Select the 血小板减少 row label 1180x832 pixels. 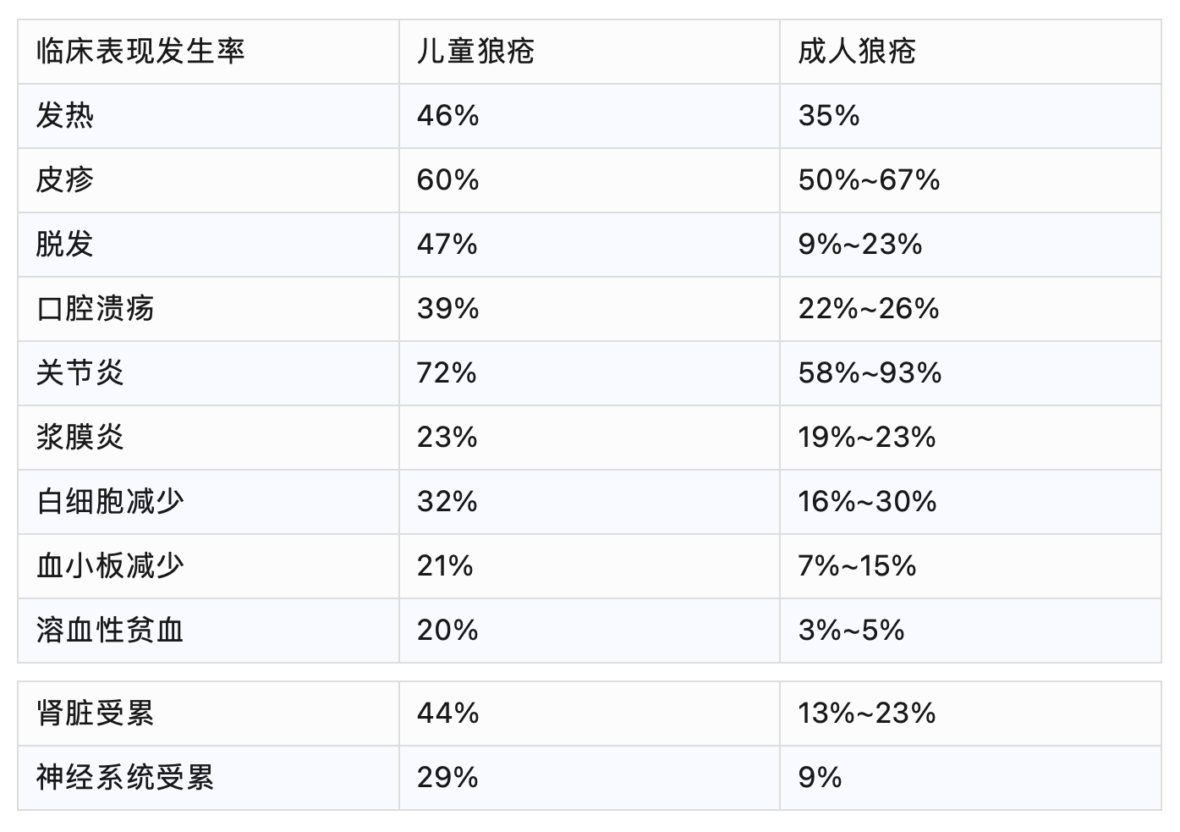tap(110, 566)
